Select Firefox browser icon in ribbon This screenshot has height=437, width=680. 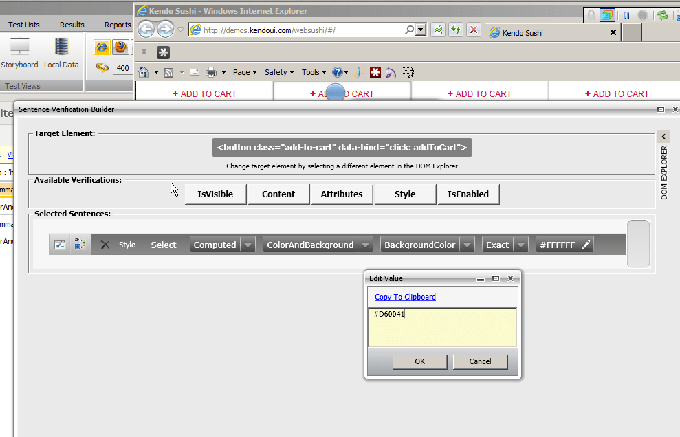[x=120, y=47]
